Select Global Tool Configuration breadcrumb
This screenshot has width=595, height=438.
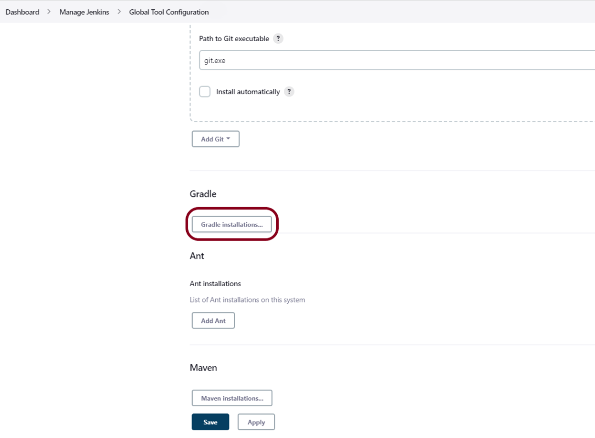pos(169,12)
